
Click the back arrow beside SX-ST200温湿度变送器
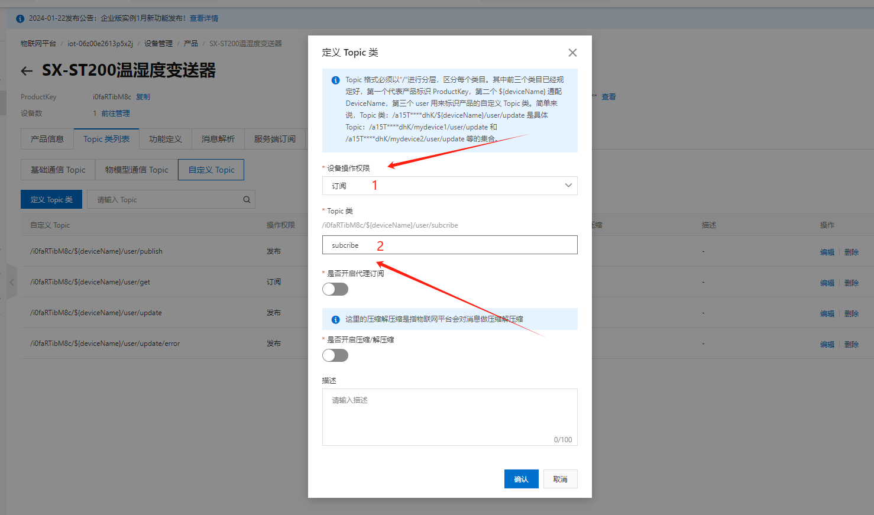tap(27, 71)
